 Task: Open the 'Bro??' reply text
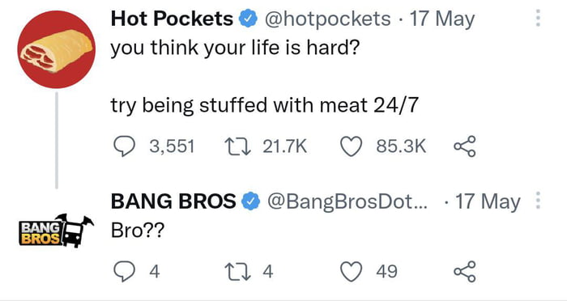pyautogui.click(x=138, y=230)
